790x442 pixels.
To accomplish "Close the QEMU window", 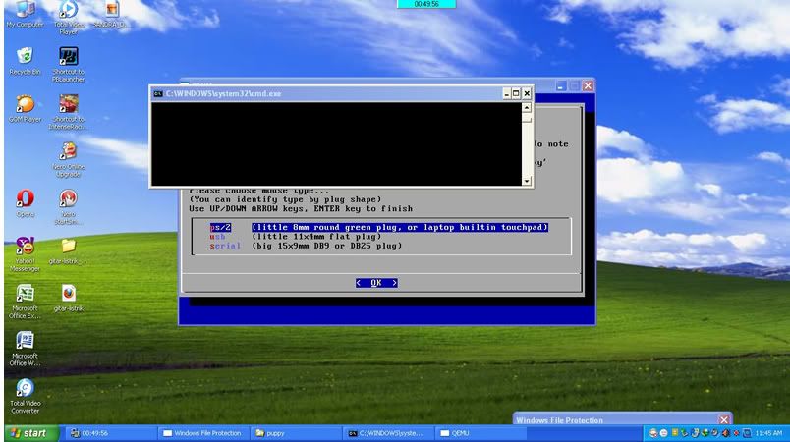I will pos(588,86).
